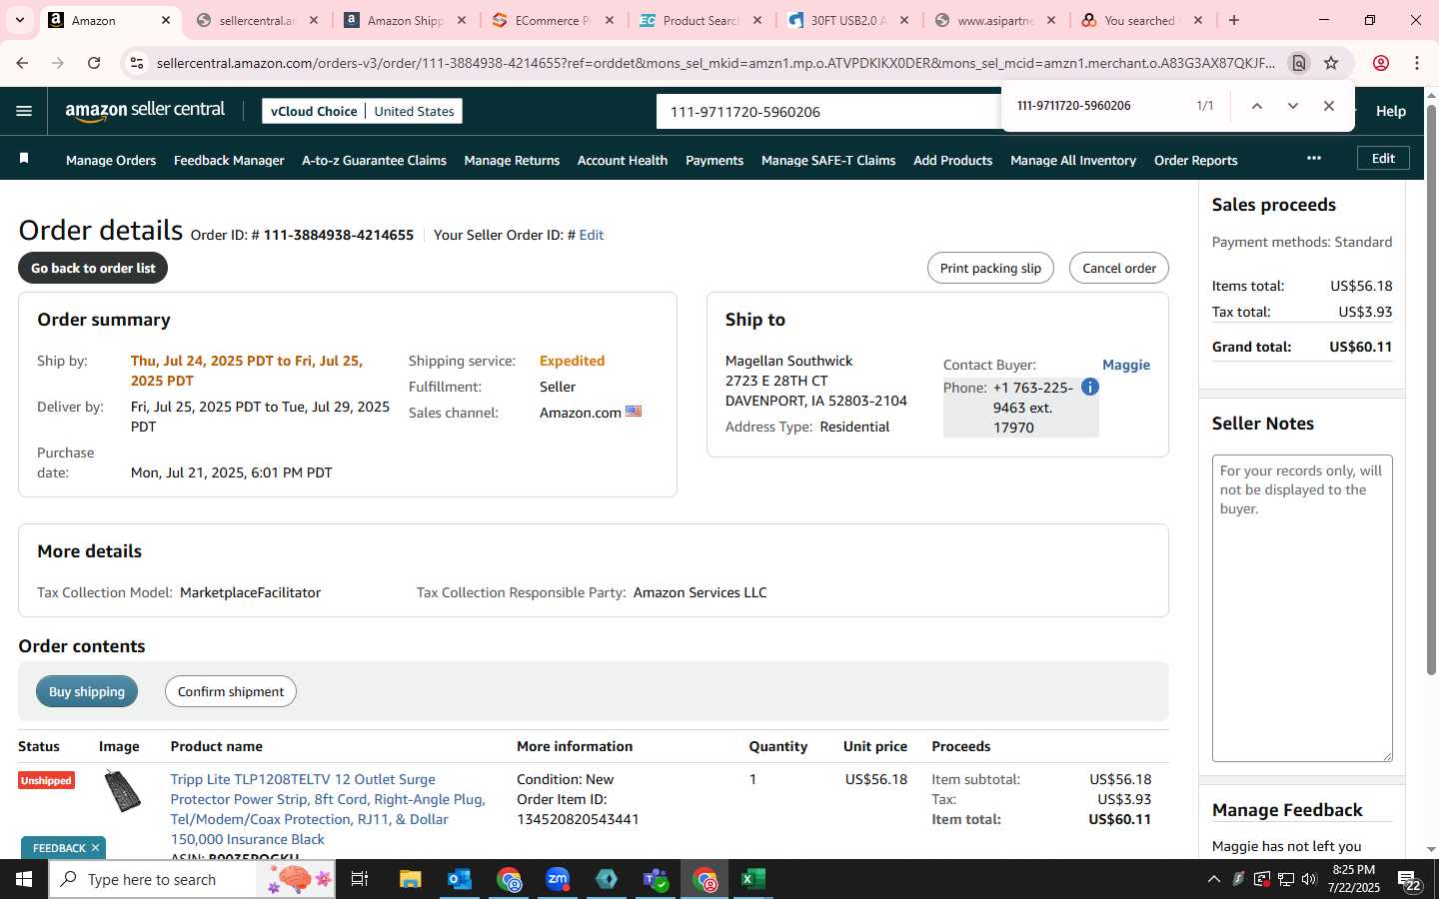This screenshot has height=899, width=1439.
Task: Contact buyer Maggie link
Action: click(1126, 365)
